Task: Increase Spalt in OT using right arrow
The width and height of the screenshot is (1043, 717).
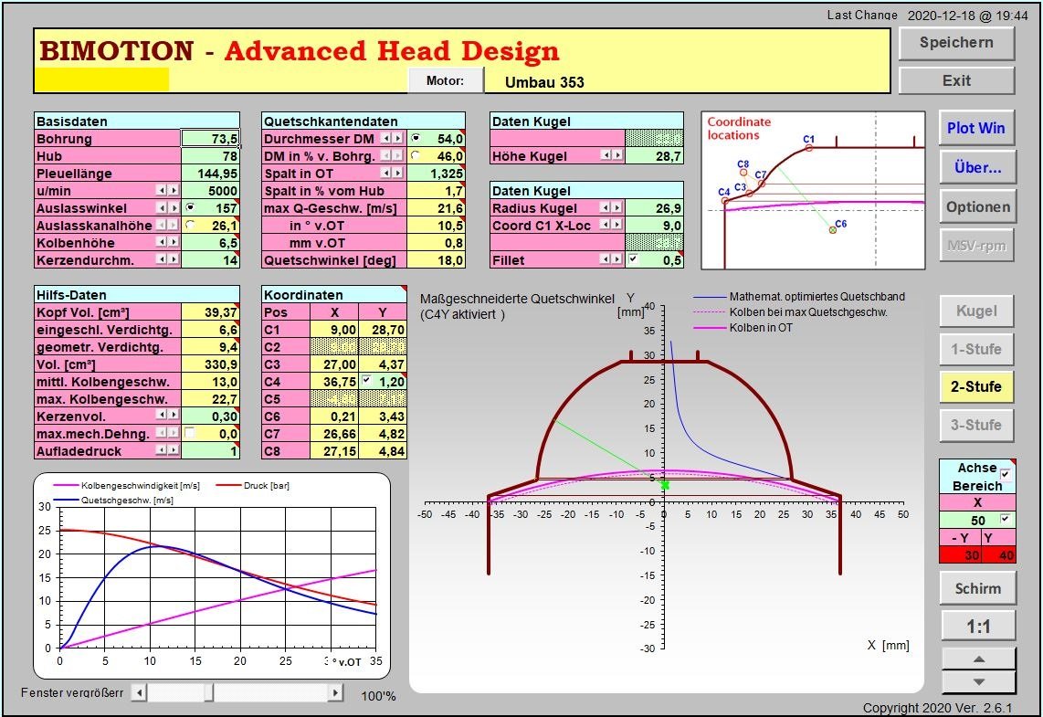Action: 397,174
